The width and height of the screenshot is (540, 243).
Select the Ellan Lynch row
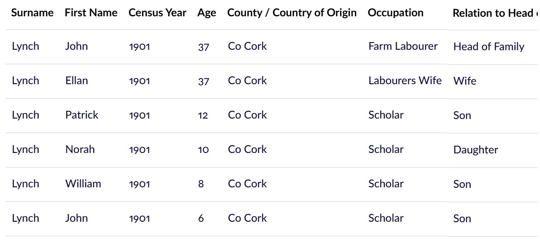click(x=272, y=81)
